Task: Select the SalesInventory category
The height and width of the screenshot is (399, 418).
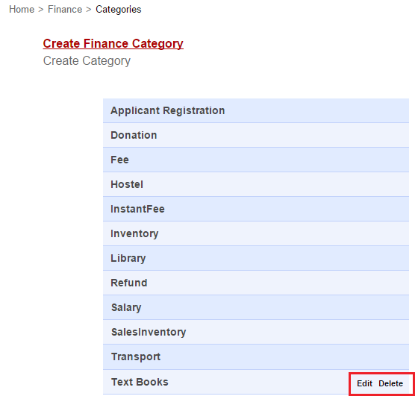Action: tap(256, 332)
